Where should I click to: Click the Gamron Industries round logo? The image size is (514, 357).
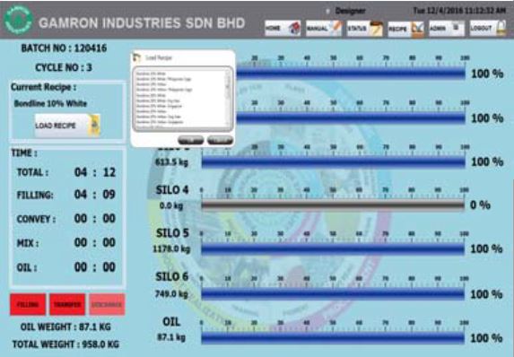pyautogui.click(x=18, y=20)
